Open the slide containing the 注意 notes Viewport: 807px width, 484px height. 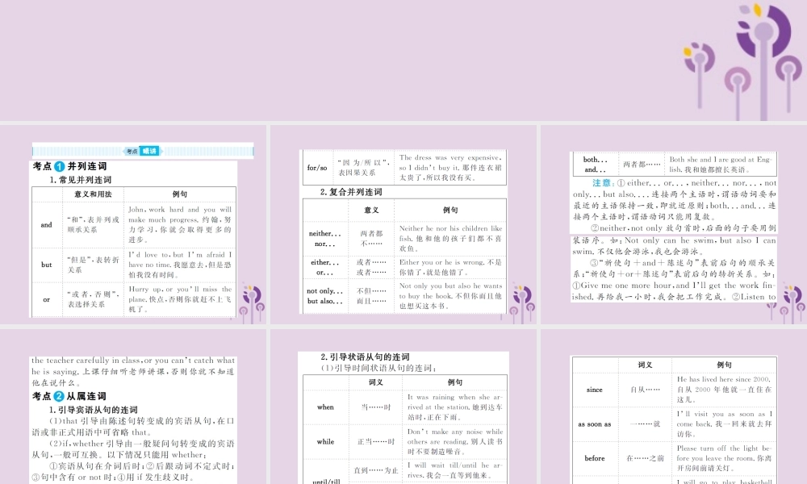point(674,225)
